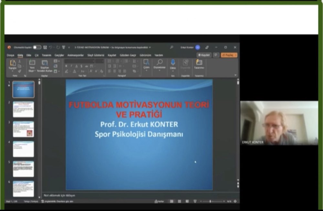Toggle the Otomatik Kaydet switch
323x211 pixels.
37,47
